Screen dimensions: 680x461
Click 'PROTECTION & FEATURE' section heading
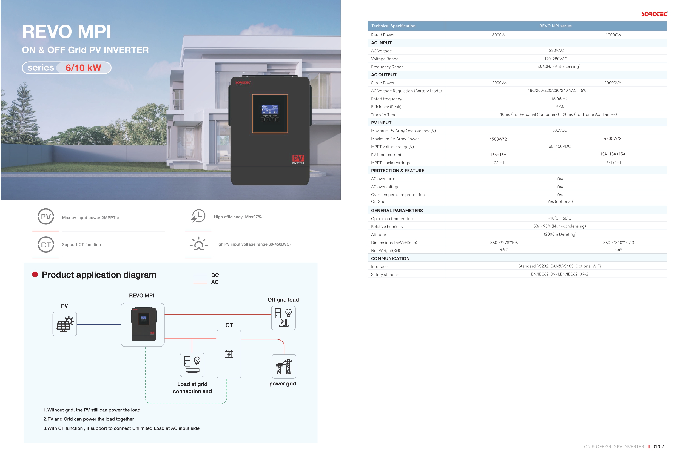[x=397, y=171]
